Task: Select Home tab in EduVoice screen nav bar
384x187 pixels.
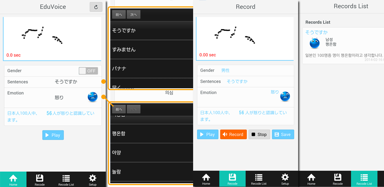Action: click(13, 180)
